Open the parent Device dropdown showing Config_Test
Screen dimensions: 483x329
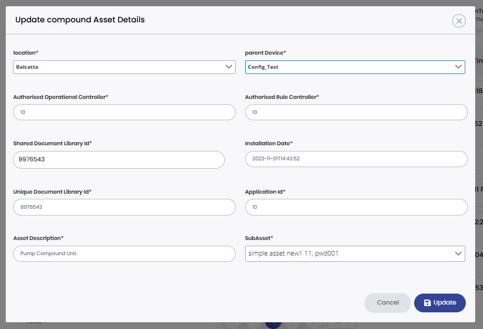point(355,67)
